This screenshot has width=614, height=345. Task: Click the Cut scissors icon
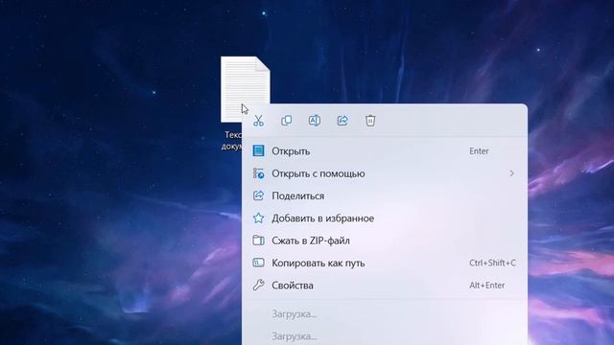[258, 121]
